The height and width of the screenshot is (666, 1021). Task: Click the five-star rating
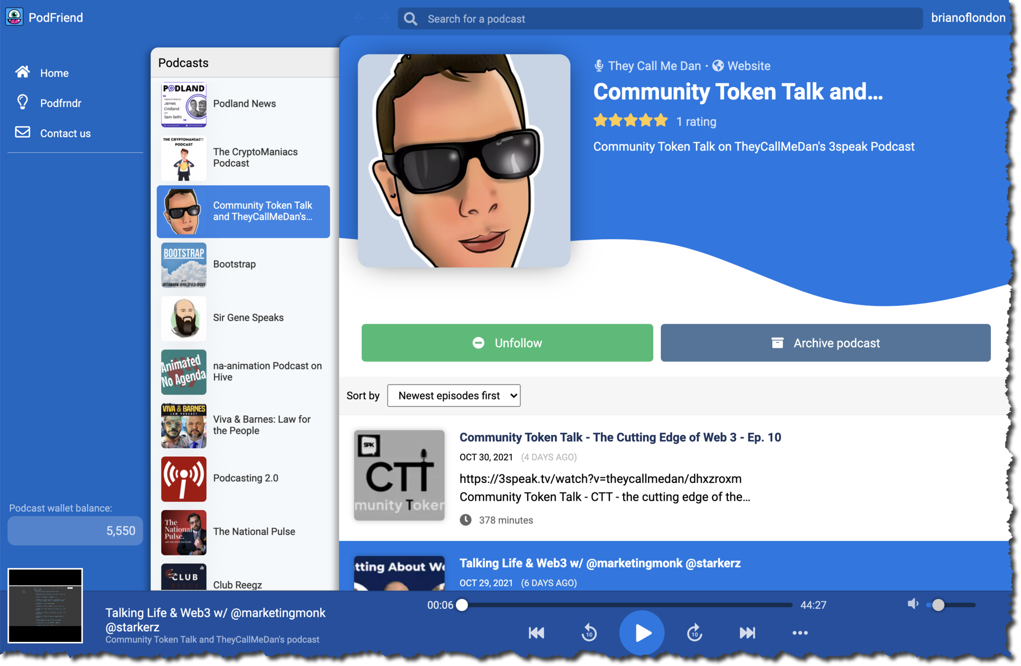630,121
